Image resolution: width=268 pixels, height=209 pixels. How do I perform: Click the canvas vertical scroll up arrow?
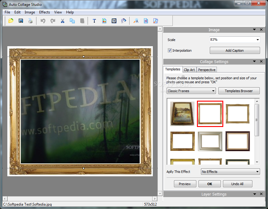(x=160, y=29)
